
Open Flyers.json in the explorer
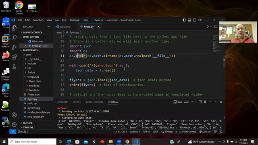[33, 95]
